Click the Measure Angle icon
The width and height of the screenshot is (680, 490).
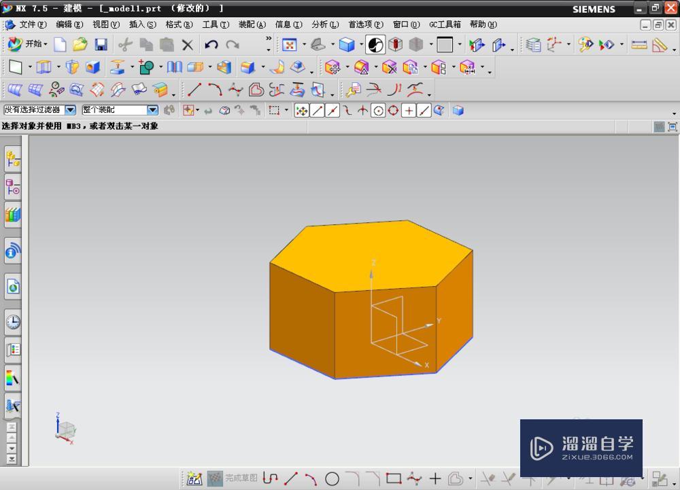point(659,45)
